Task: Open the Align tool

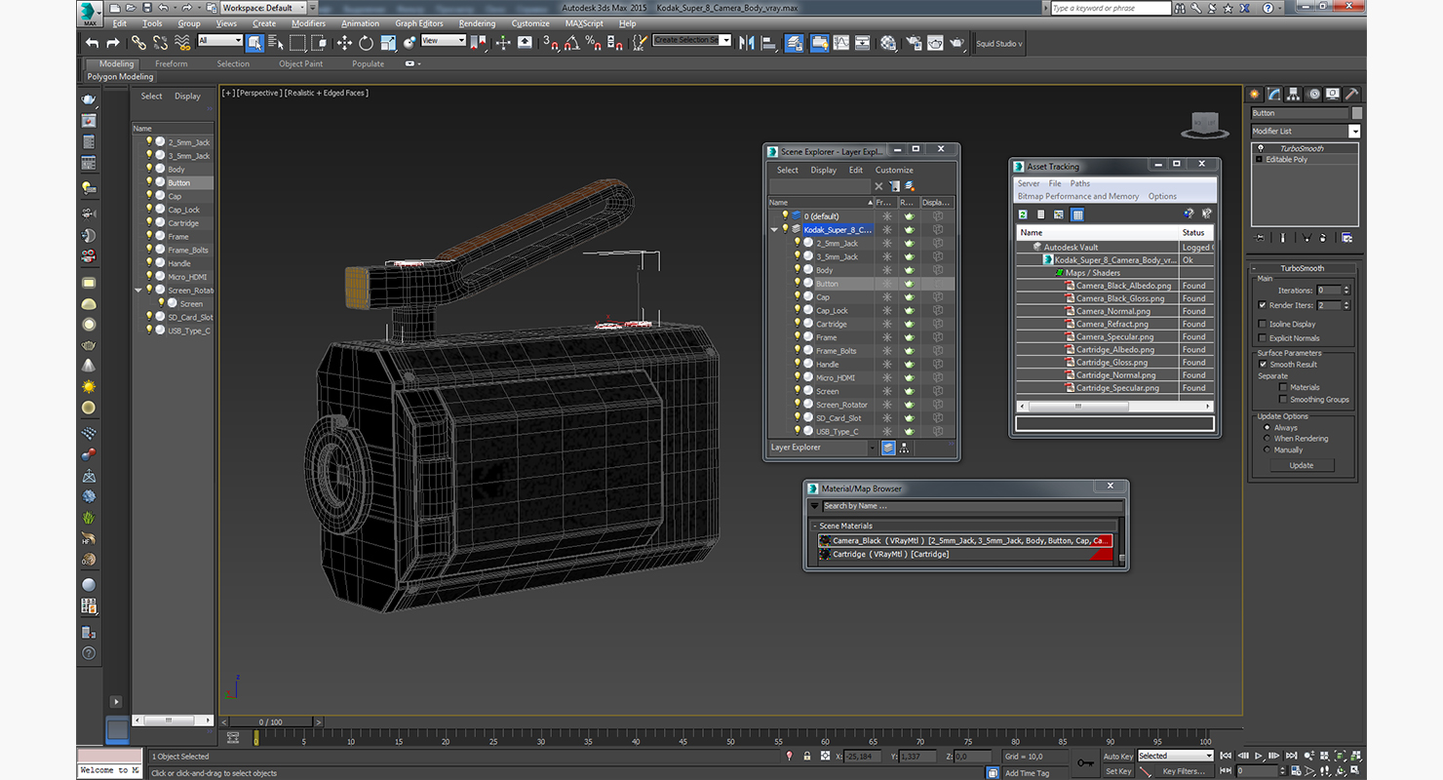Action: tap(769, 43)
